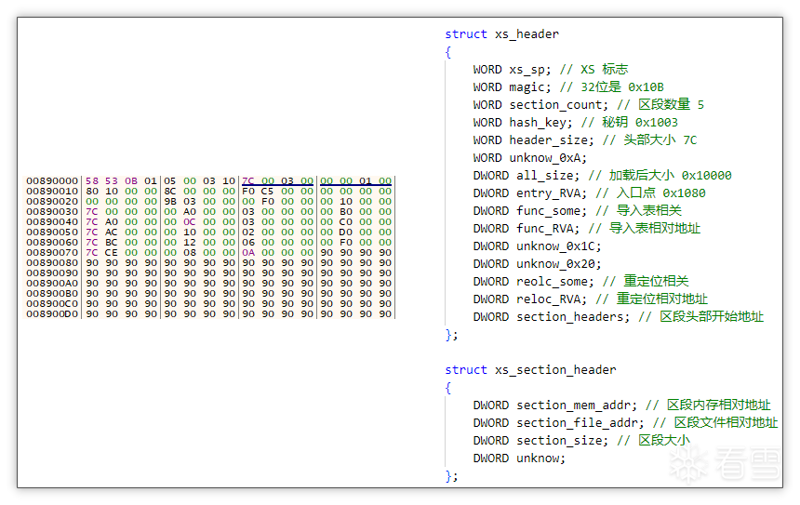
Task: Click the hex address 00890020
Action: pos(52,202)
